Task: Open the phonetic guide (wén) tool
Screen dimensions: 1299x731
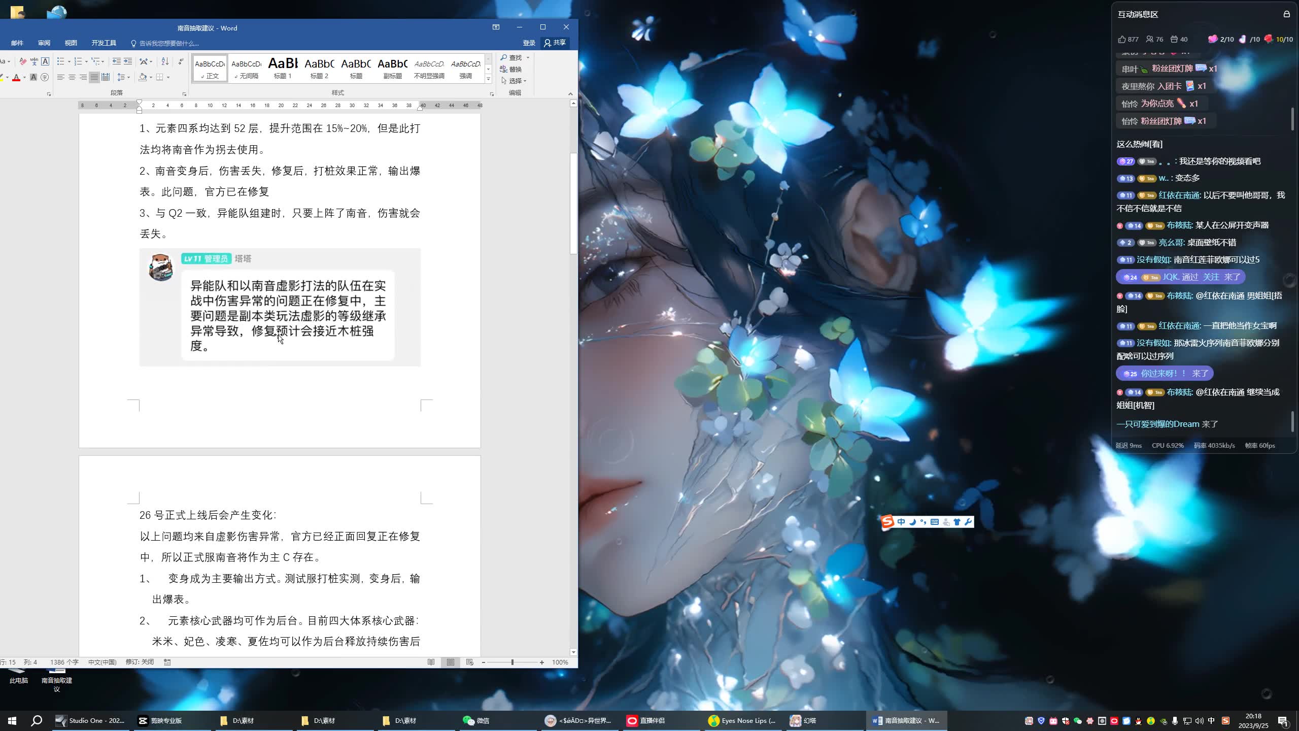Action: [34, 61]
